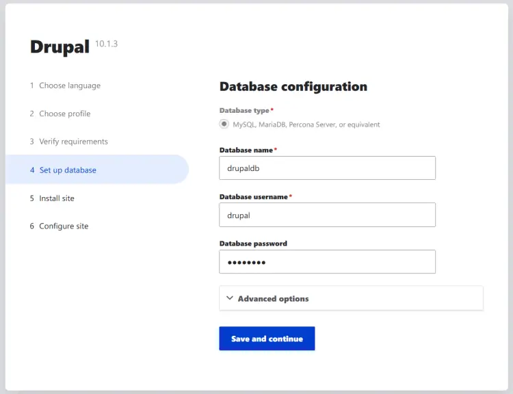
Task: Select step 2 Choose profile
Action: tap(64, 114)
